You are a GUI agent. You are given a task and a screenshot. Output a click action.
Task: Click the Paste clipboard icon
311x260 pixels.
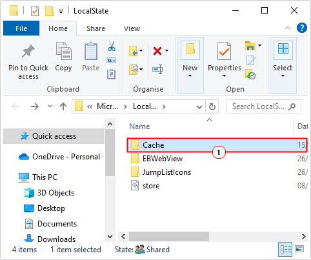pos(91,51)
